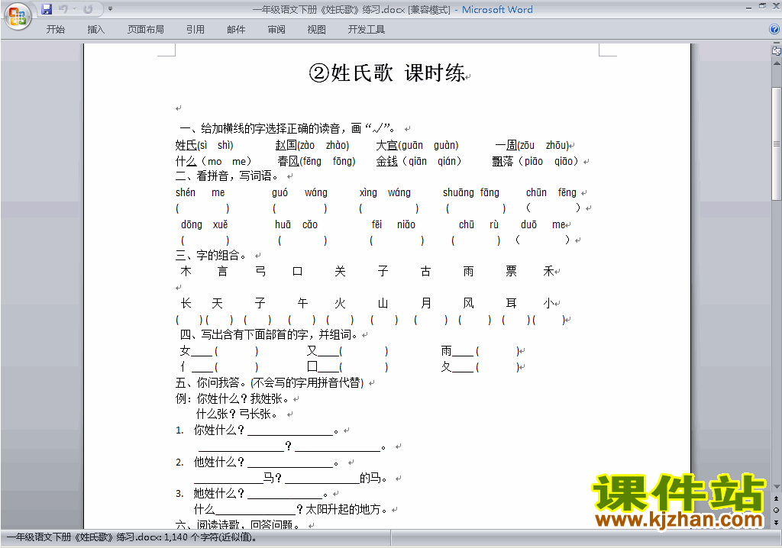Click the character 耳 in the second row
Viewport: 782px width, 548px height.
[511, 303]
